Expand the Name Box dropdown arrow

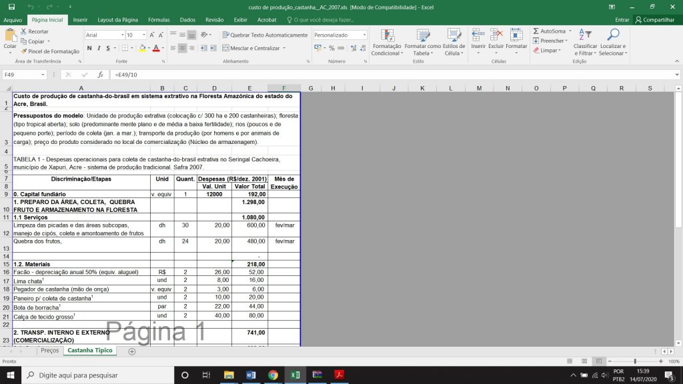pos(53,75)
